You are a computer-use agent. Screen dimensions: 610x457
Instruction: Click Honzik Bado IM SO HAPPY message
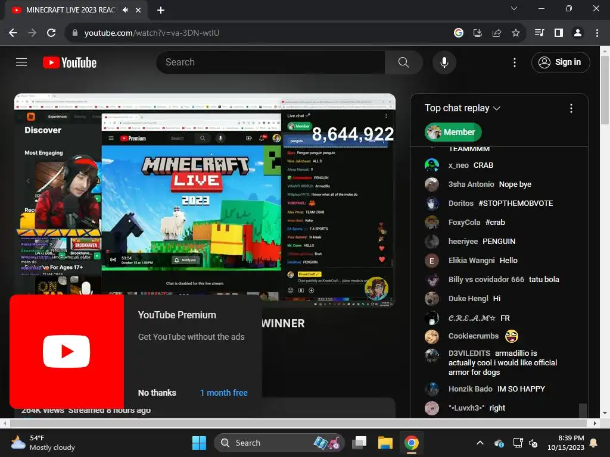pyautogui.click(x=496, y=389)
